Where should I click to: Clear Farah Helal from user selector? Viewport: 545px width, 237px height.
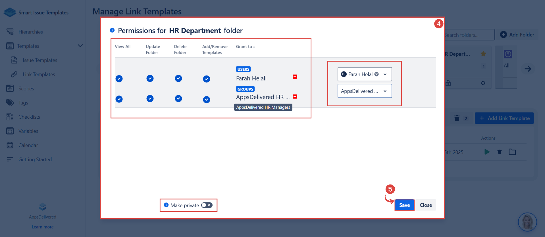pyautogui.click(x=376, y=74)
